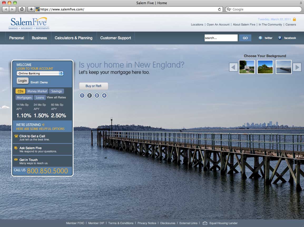Click the Demo link

44,82
